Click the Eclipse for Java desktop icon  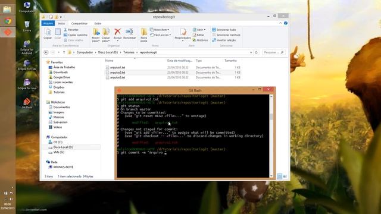27,84
